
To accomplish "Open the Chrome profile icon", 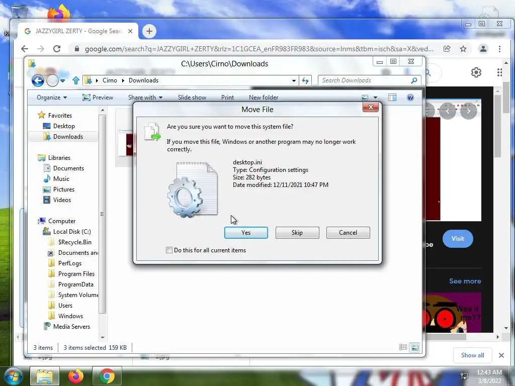I will tap(483, 49).
